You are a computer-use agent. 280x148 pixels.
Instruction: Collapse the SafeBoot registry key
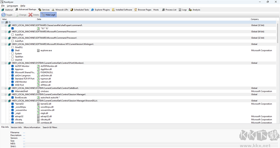tap(6, 88)
